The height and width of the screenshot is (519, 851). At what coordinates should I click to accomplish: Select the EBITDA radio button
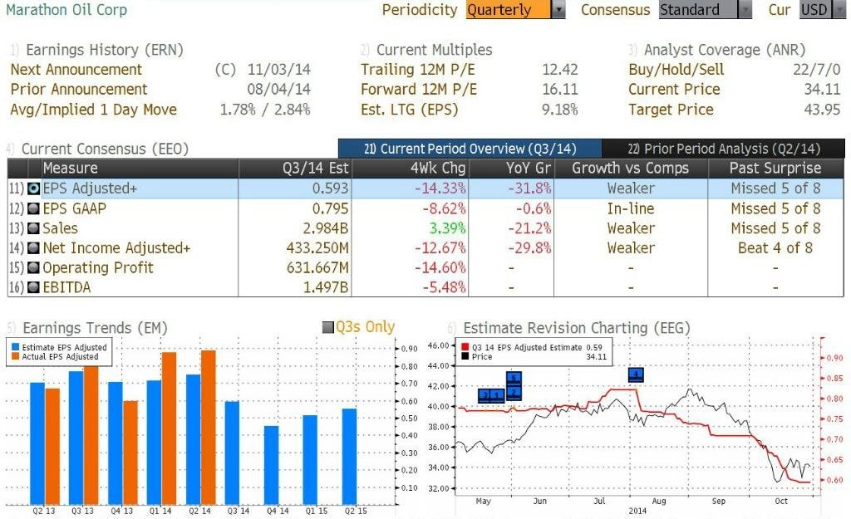[x=33, y=286]
